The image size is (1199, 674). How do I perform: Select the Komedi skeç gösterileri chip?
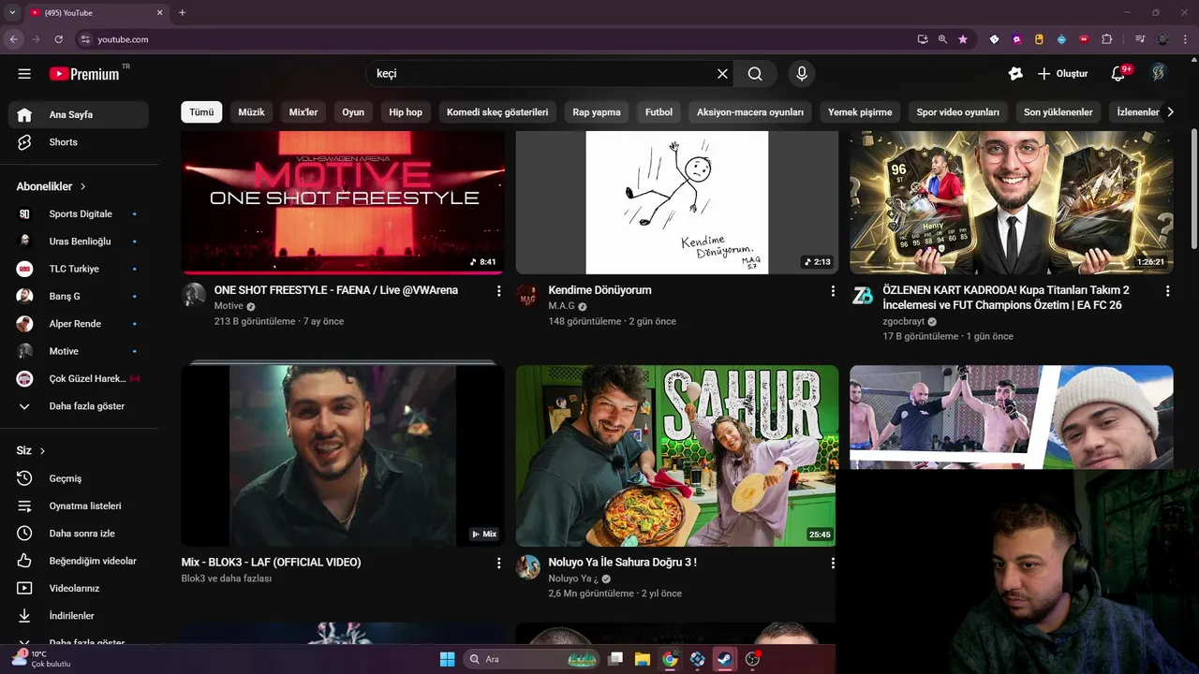pyautogui.click(x=497, y=112)
